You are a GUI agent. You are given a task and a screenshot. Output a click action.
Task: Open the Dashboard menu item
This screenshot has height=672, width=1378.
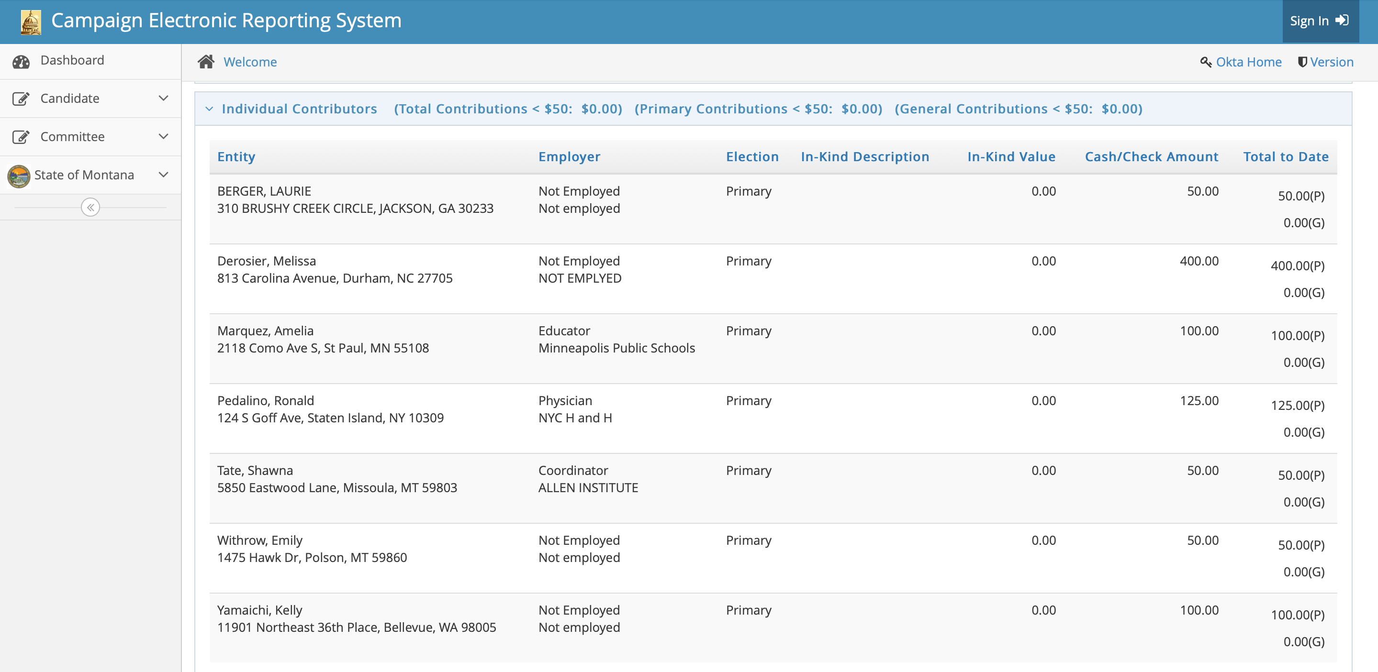72,60
